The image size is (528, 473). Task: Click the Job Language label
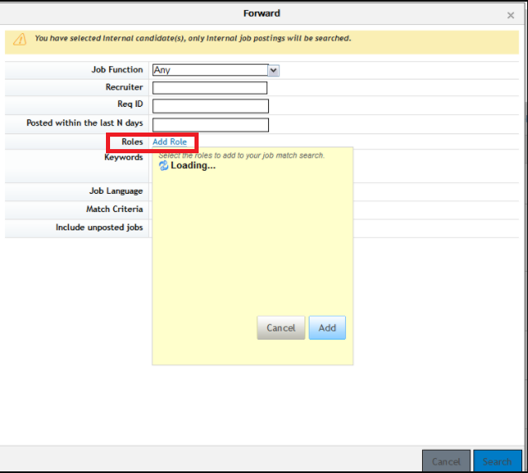pos(116,191)
